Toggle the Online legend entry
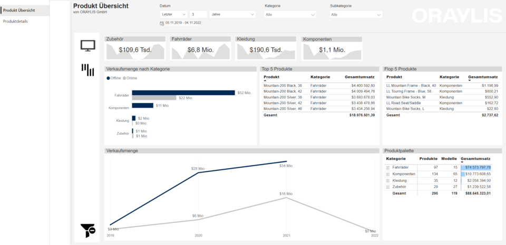This screenshot has width=506, height=245. click(x=130, y=78)
